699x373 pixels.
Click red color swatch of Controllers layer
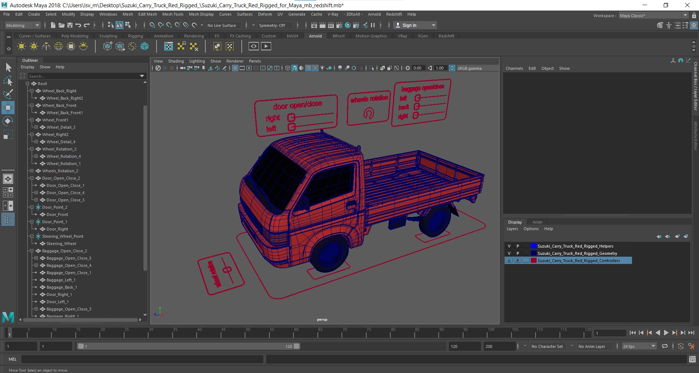534,261
